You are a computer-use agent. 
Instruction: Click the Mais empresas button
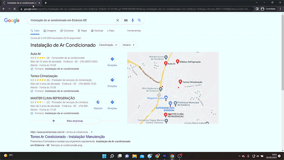[x=75, y=121]
